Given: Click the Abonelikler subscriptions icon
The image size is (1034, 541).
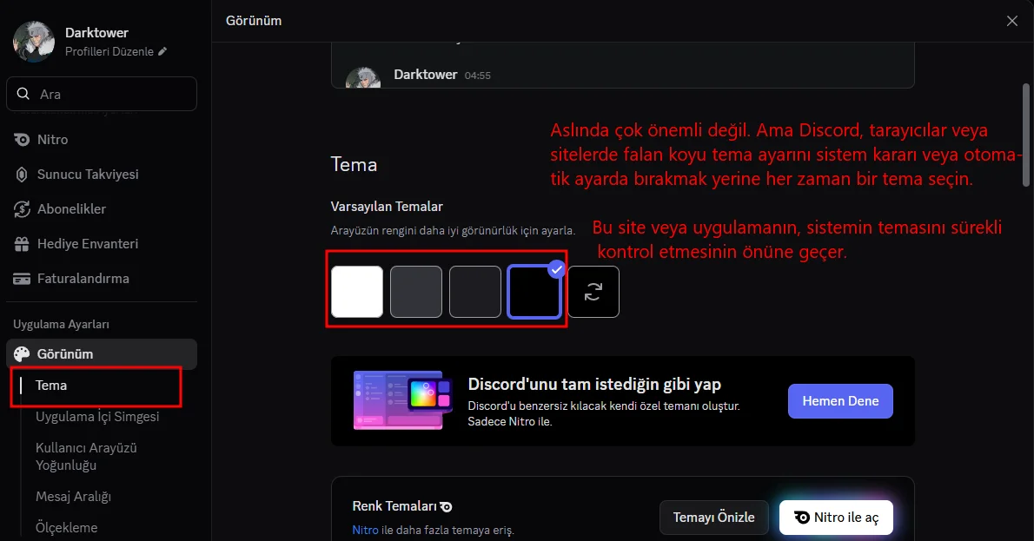Looking at the screenshot, I should pos(22,209).
